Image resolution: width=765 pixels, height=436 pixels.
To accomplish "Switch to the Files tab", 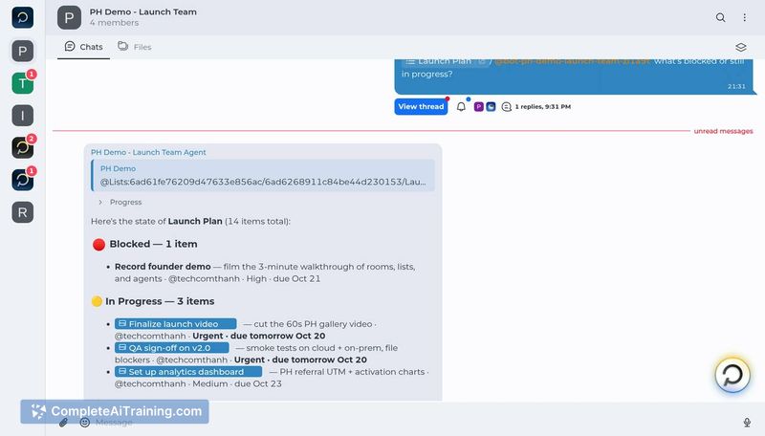I will (x=135, y=47).
